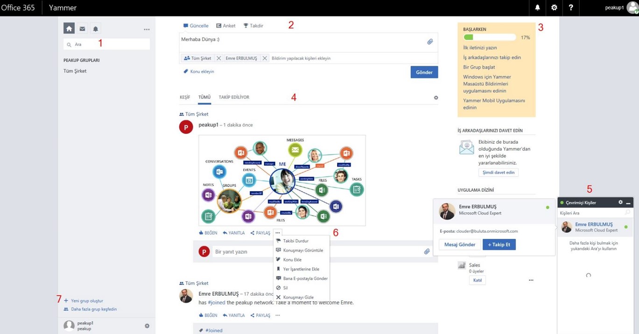Attach a file with the paperclip in composer
639x334 pixels.
[430, 42]
